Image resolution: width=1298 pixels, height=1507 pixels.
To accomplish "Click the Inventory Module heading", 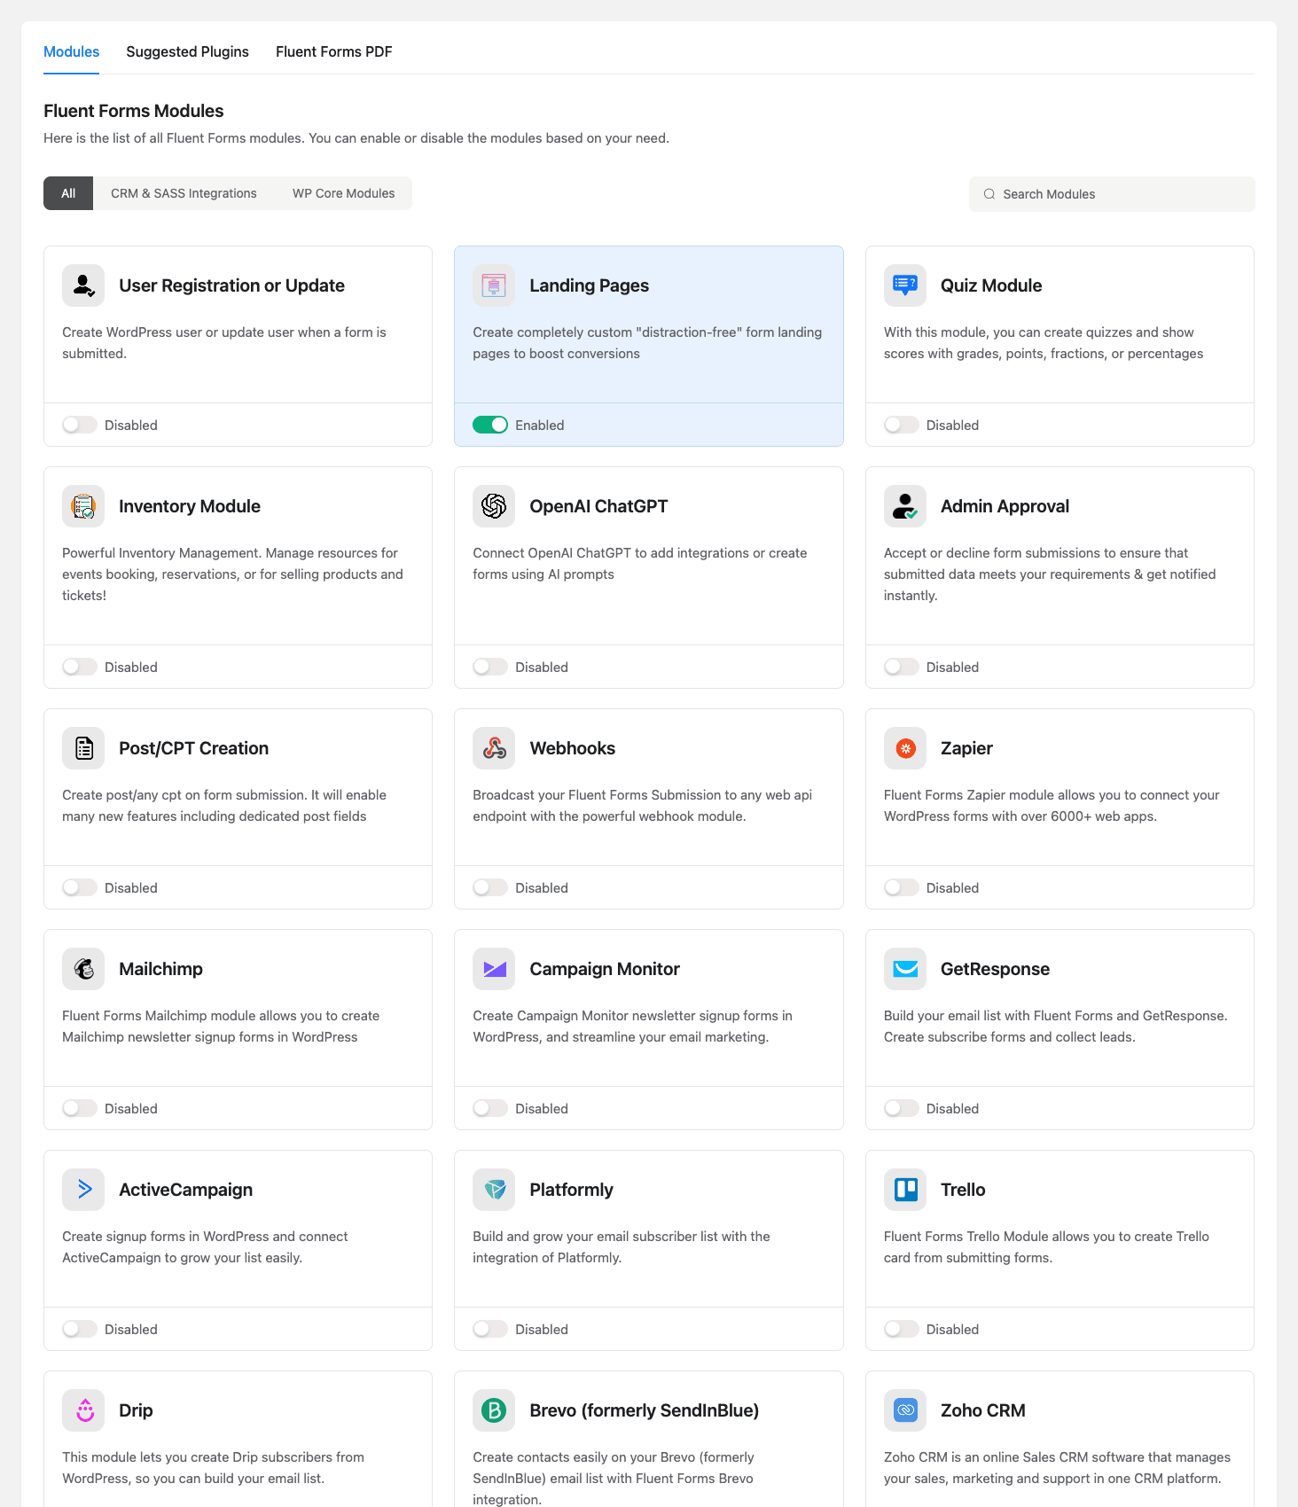I will [x=190, y=506].
